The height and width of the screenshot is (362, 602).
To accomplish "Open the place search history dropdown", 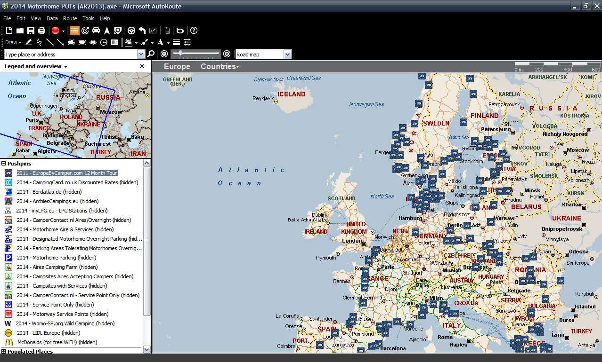I will point(141,55).
